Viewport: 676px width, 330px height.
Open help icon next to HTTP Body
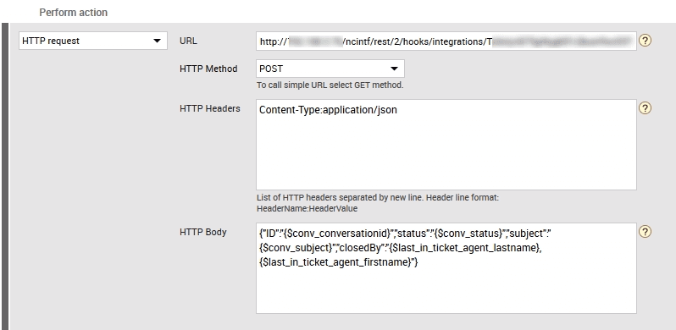point(645,232)
